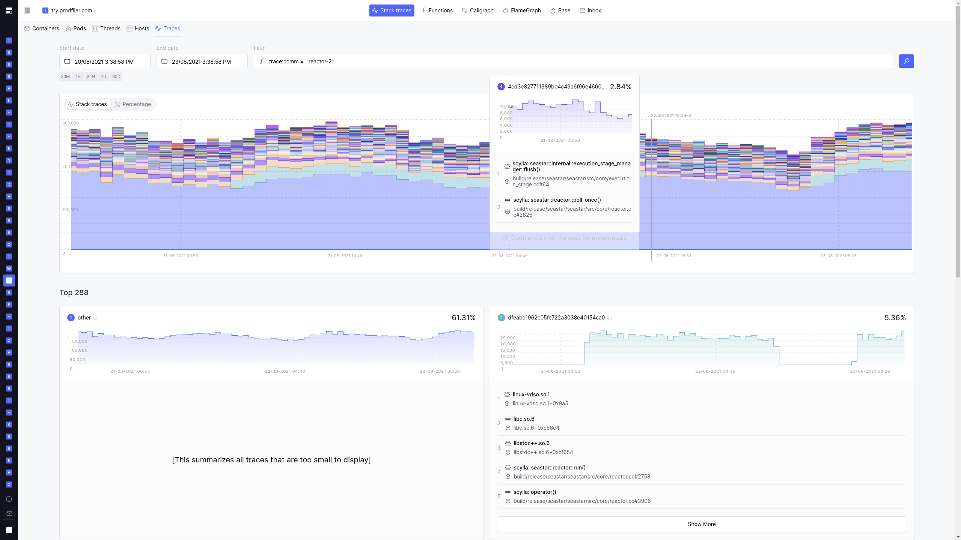The height and width of the screenshot is (540, 961).
Task: Click the 'linux-vdso.so.1' frame row
Action: click(x=702, y=399)
